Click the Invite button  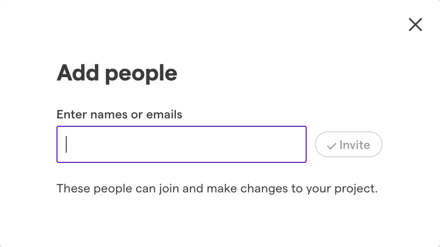click(348, 144)
